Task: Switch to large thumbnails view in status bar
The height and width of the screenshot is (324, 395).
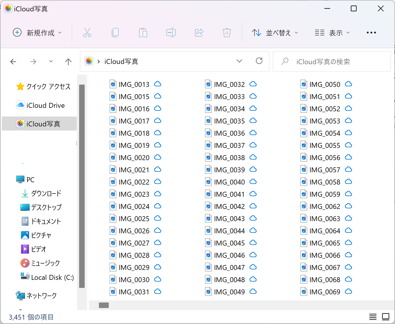Action: point(386,317)
